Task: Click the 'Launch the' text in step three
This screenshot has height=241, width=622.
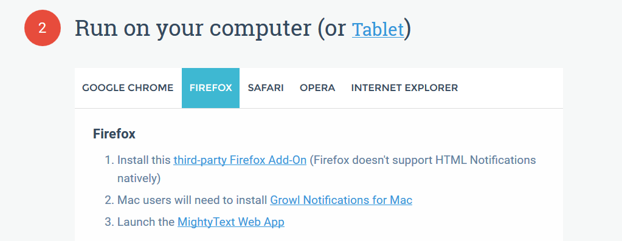Action: click(x=146, y=222)
